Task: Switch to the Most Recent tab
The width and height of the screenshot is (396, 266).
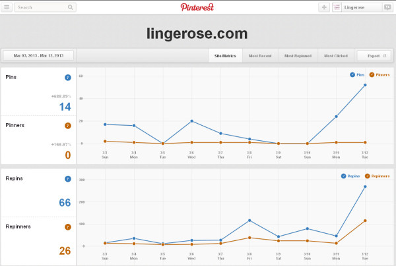Action: (x=260, y=56)
